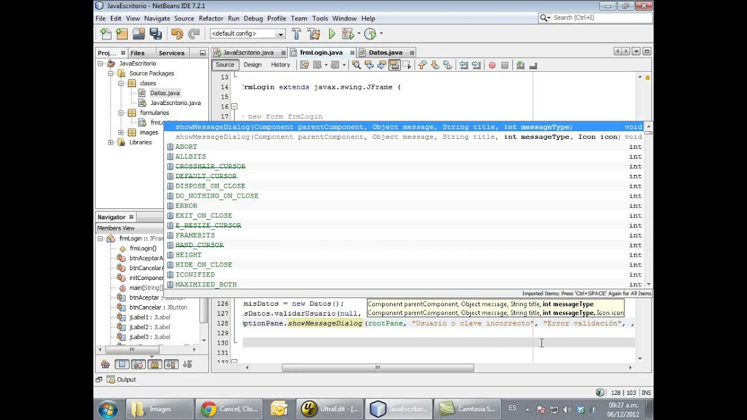Expand the images package

click(x=121, y=132)
